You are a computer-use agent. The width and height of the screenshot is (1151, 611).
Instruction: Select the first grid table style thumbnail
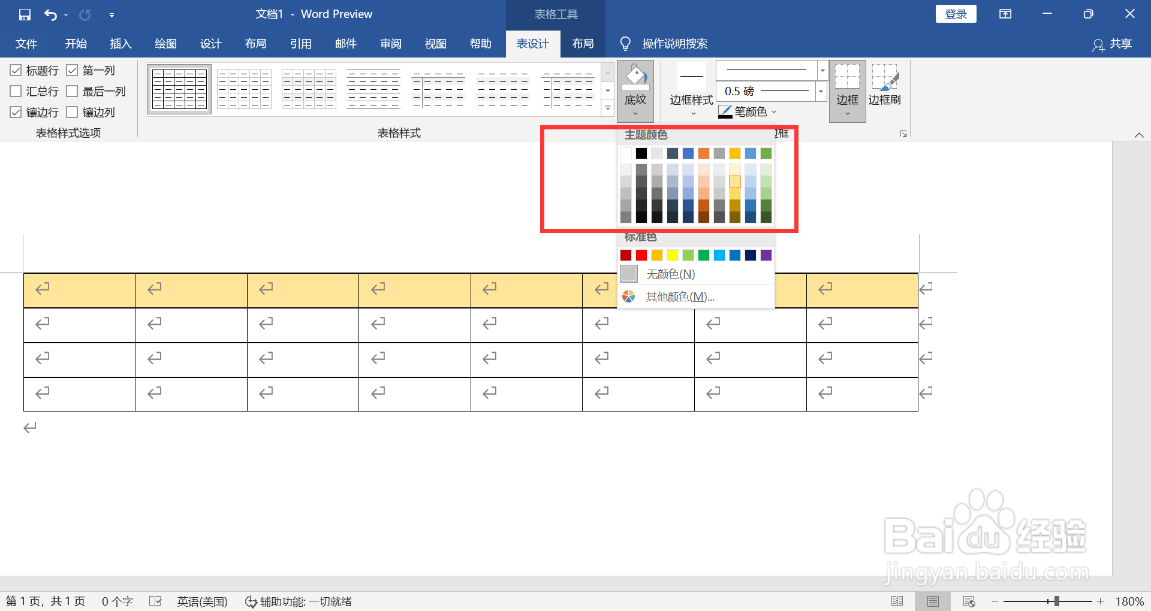click(179, 89)
